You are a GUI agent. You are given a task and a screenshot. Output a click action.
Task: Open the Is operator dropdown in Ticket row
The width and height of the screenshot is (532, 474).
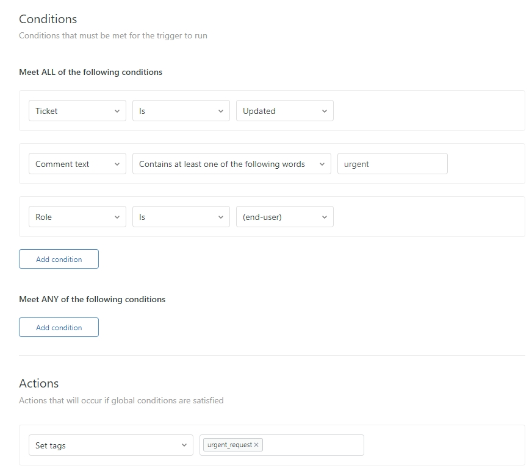point(181,111)
